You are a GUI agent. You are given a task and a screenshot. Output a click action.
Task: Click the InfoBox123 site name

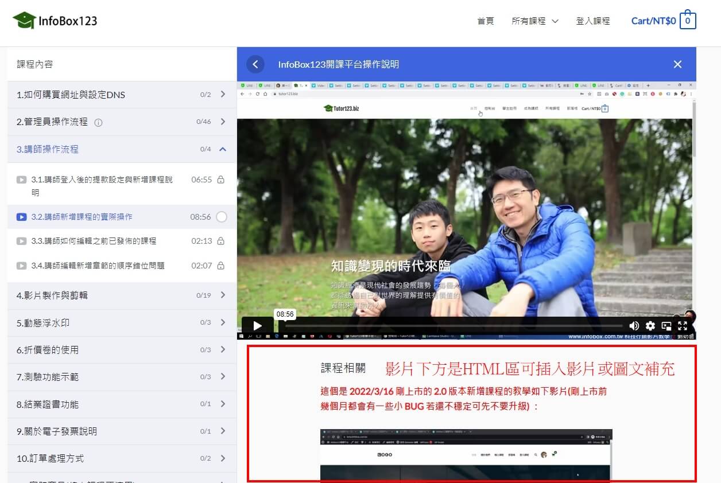pos(68,21)
